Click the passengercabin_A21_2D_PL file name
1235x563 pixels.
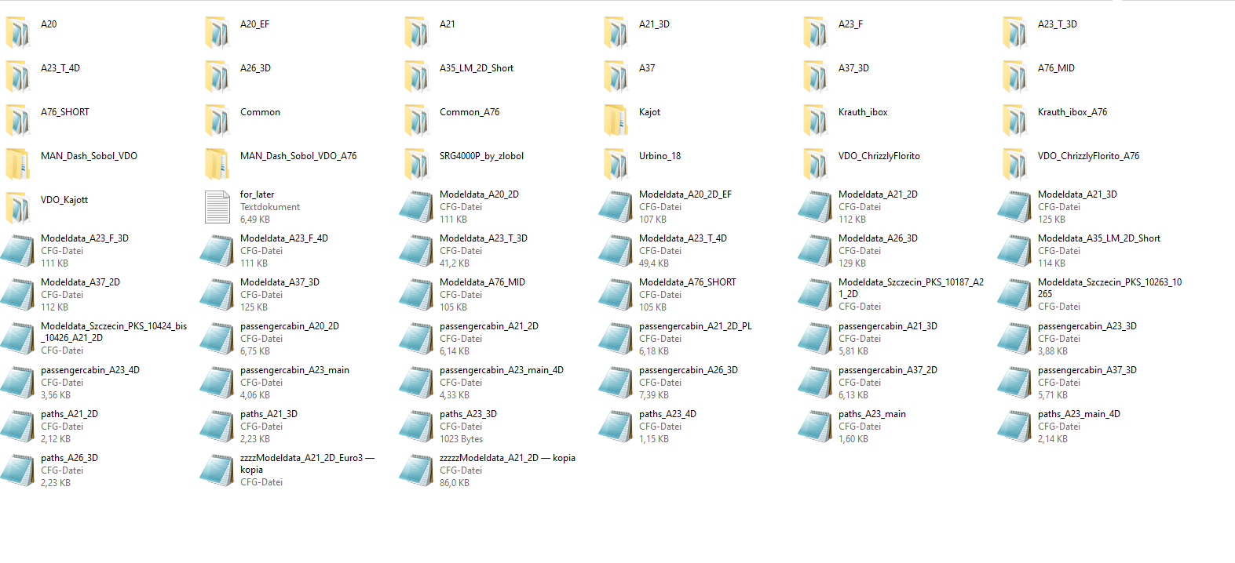[x=695, y=326]
